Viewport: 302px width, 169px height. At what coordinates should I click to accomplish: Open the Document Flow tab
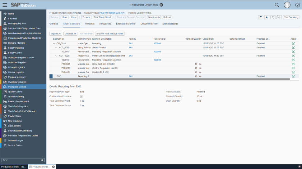[149, 24]
